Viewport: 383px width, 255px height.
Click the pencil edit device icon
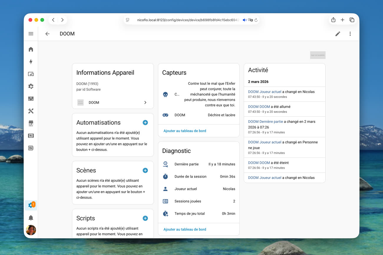[x=338, y=34]
